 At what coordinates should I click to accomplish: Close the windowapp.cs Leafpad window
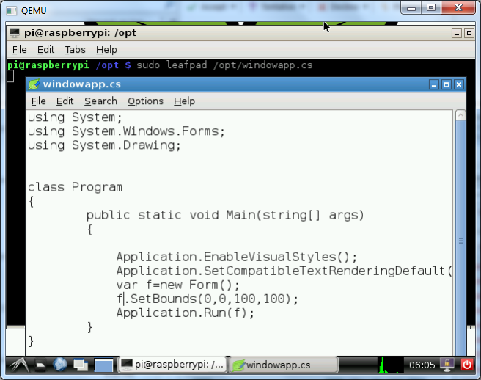point(459,84)
